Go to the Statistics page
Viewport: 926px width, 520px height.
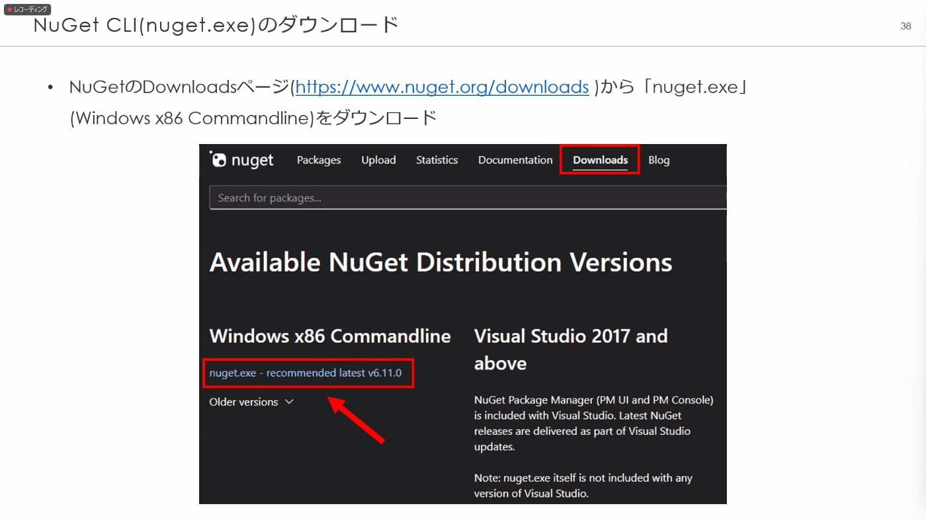(437, 160)
